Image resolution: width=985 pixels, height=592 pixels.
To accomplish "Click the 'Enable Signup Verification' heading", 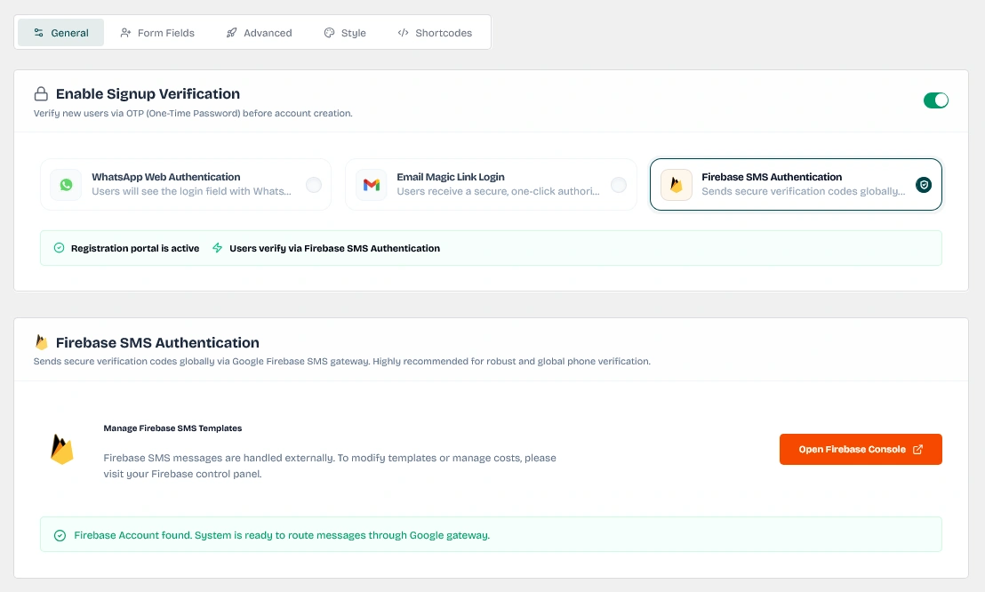I will click(148, 93).
